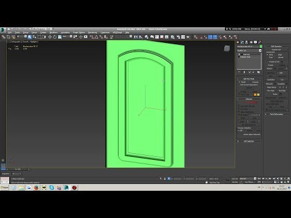The image size is (291, 218).
Task: Click the Unlink Selection tool
Action: tap(8, 37)
